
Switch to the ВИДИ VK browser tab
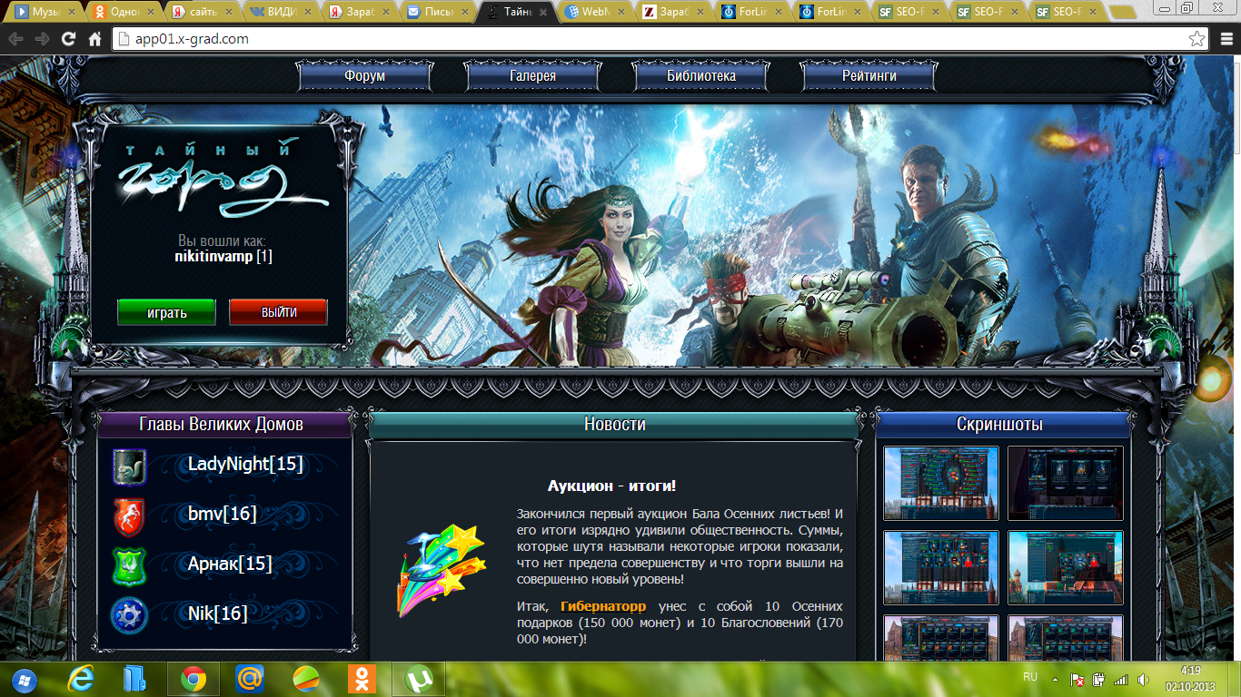tap(282, 13)
